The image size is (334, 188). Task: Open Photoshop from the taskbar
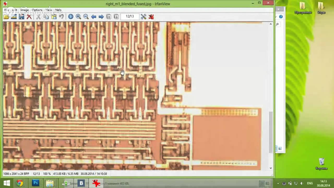pyautogui.click(x=35, y=183)
